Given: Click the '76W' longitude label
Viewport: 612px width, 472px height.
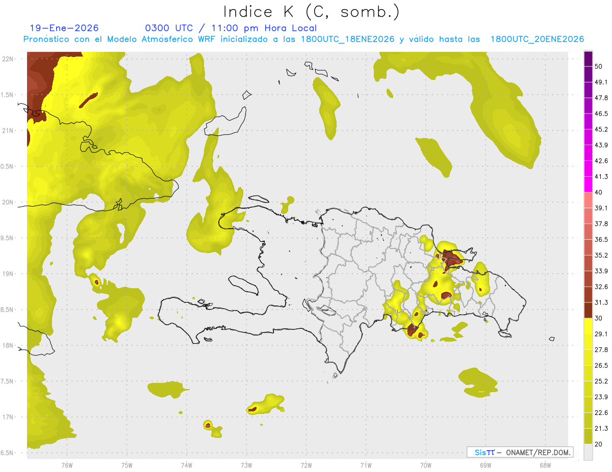Looking at the screenshot, I should point(67,465).
